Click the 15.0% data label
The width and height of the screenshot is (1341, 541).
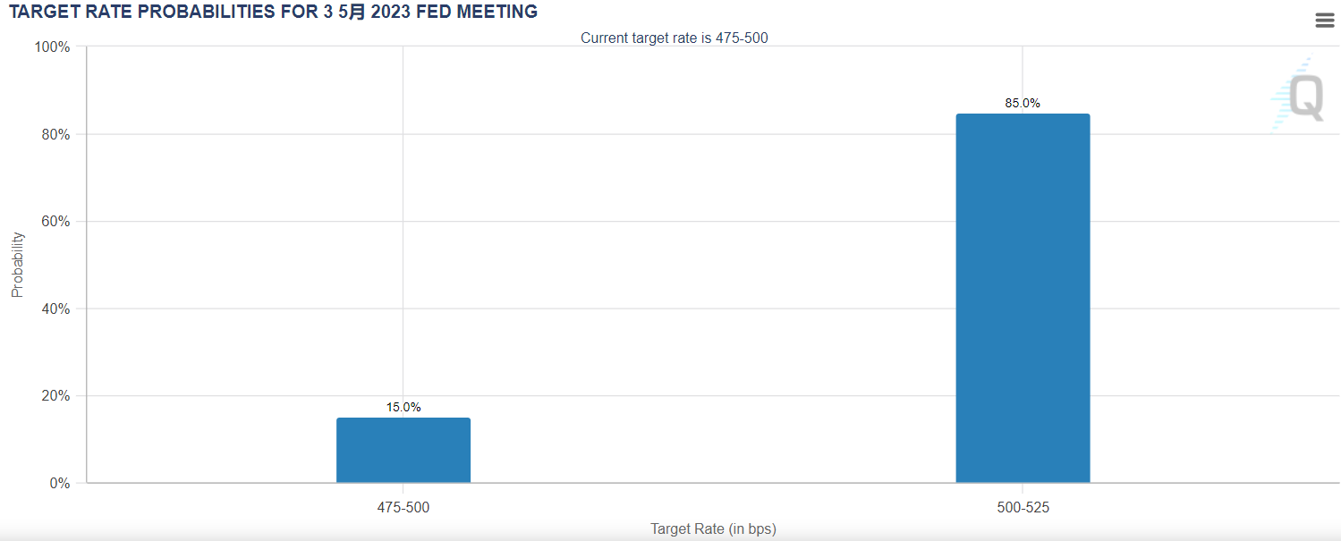[x=403, y=407]
